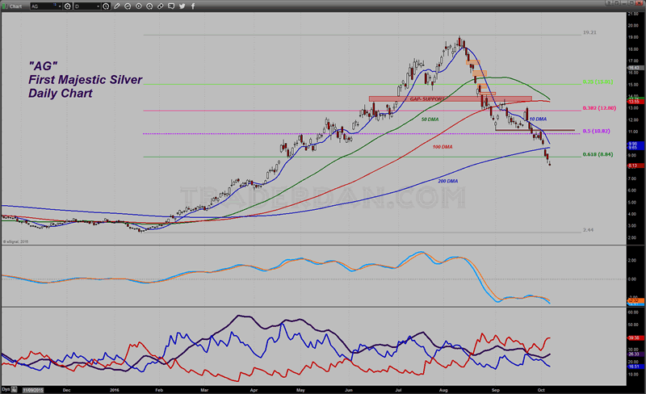Click the chain link icon in toolbar

(161, 6)
